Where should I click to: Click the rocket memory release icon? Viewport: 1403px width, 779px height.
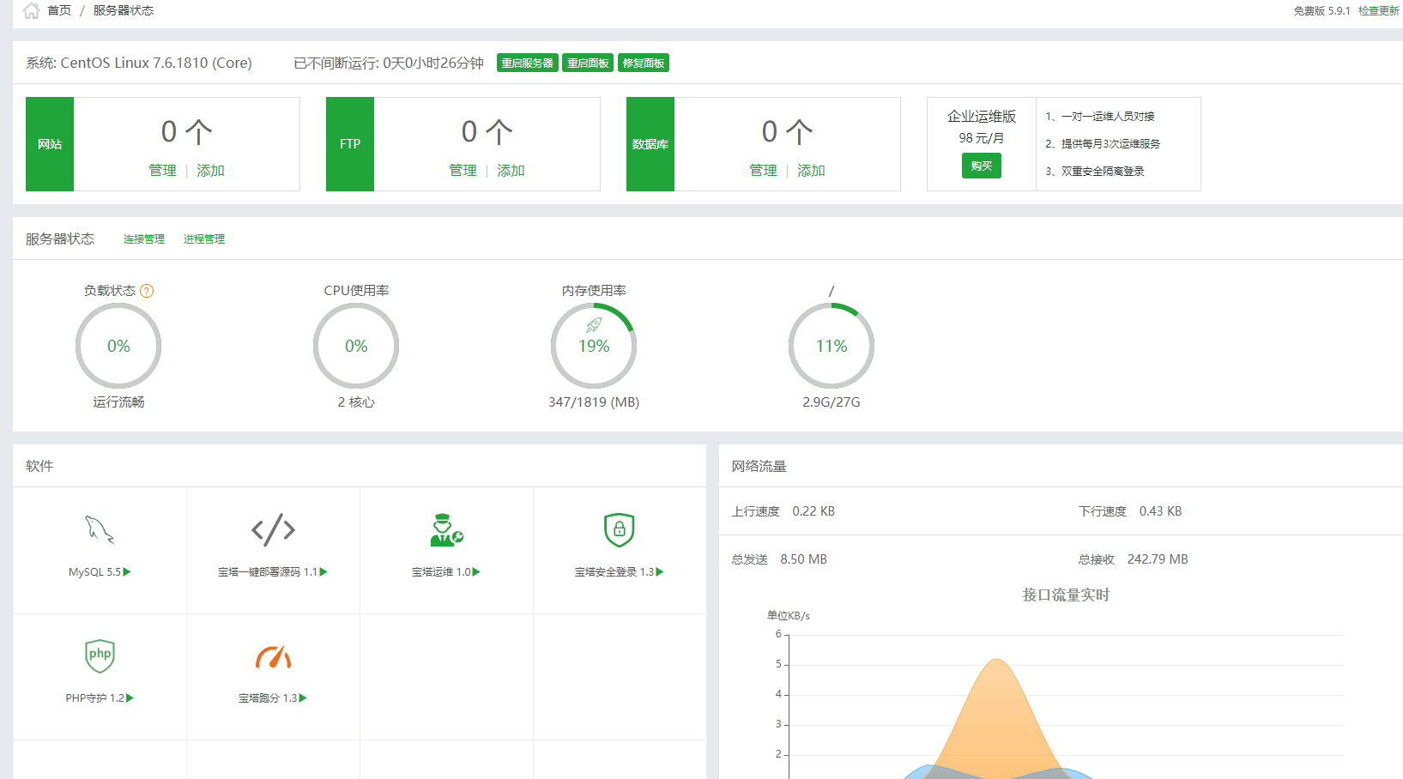pos(594,324)
